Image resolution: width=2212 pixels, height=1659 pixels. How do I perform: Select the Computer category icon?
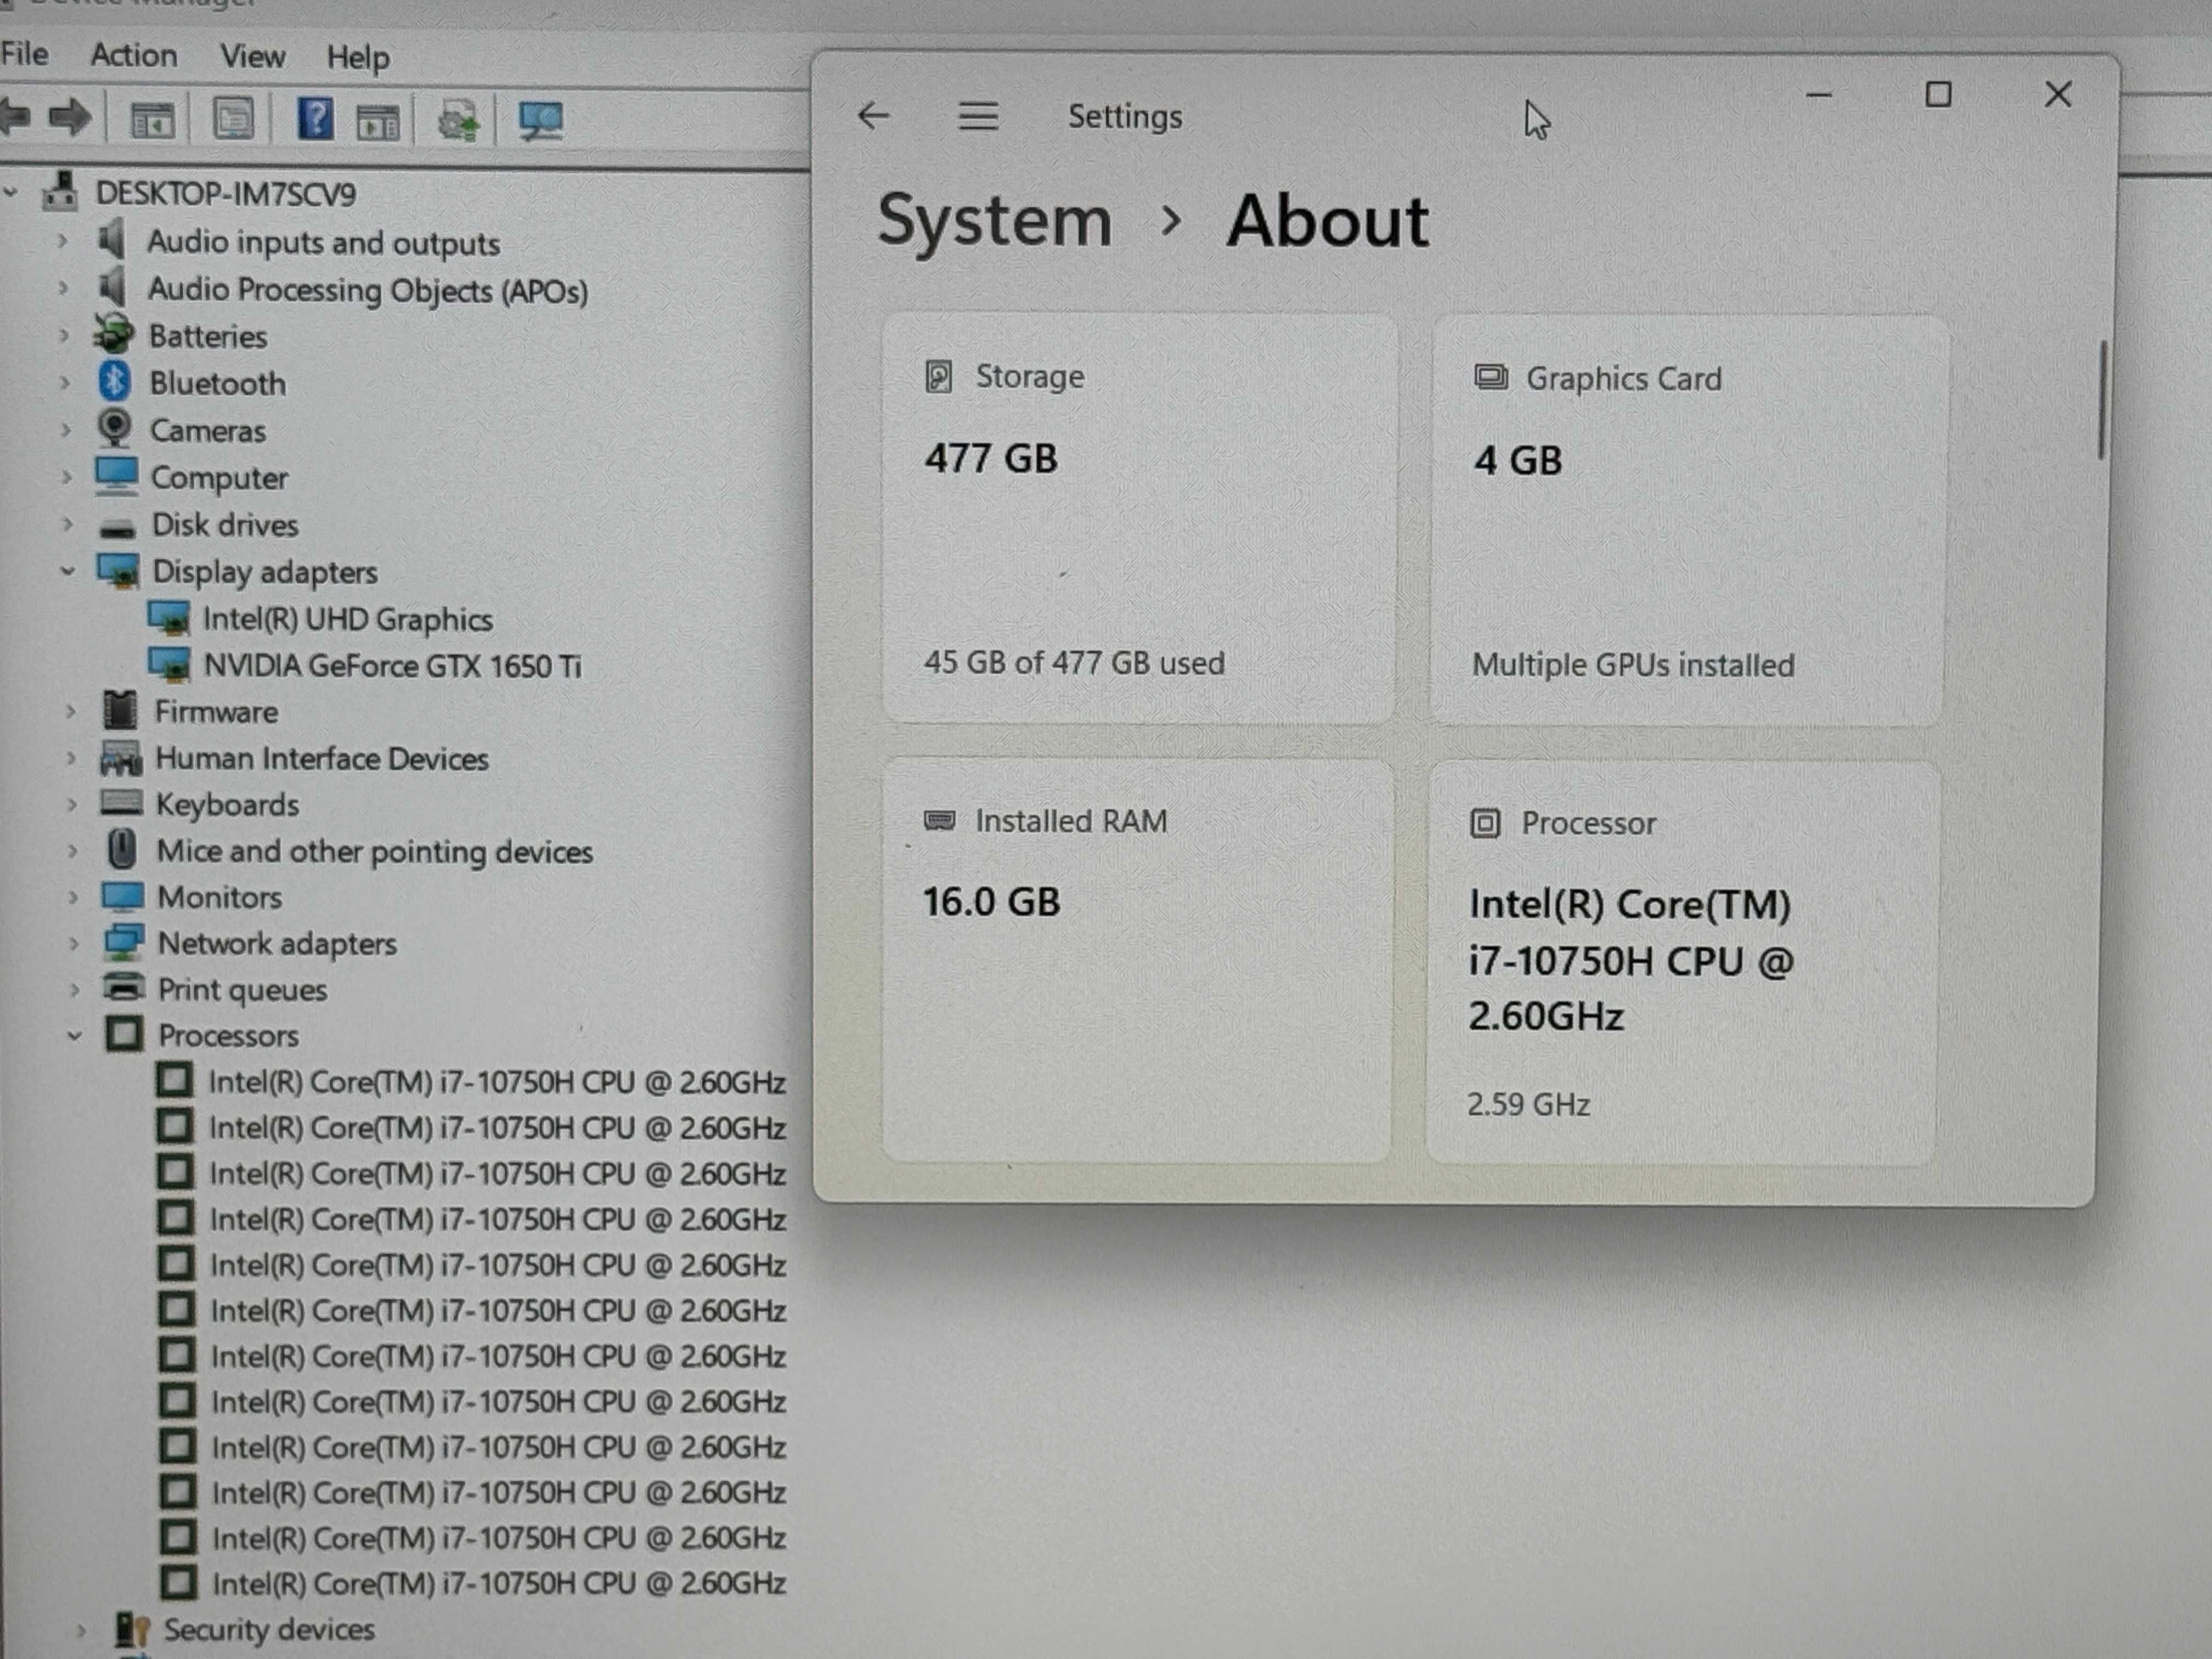pyautogui.click(x=117, y=476)
